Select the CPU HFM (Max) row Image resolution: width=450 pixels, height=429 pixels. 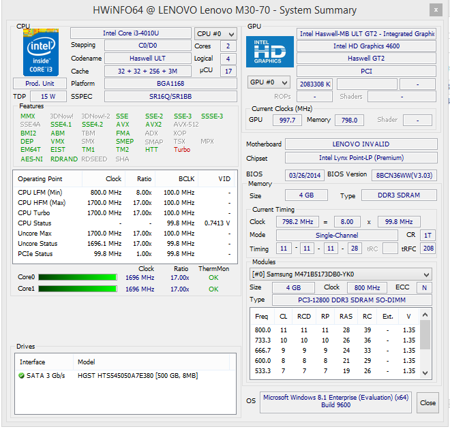click(x=125, y=203)
